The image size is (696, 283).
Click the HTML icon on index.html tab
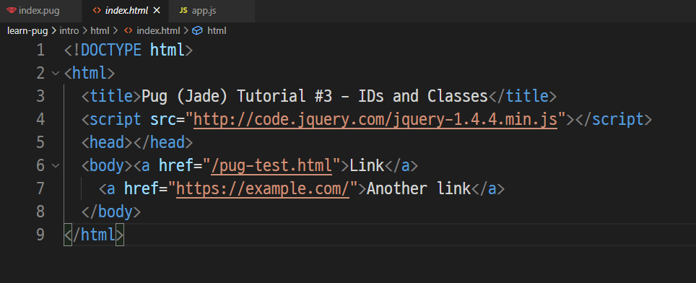(x=96, y=11)
